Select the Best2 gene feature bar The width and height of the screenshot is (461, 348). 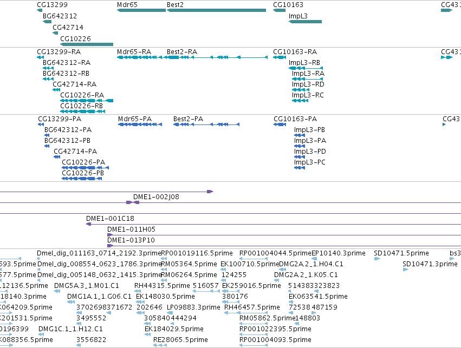click(x=216, y=10)
